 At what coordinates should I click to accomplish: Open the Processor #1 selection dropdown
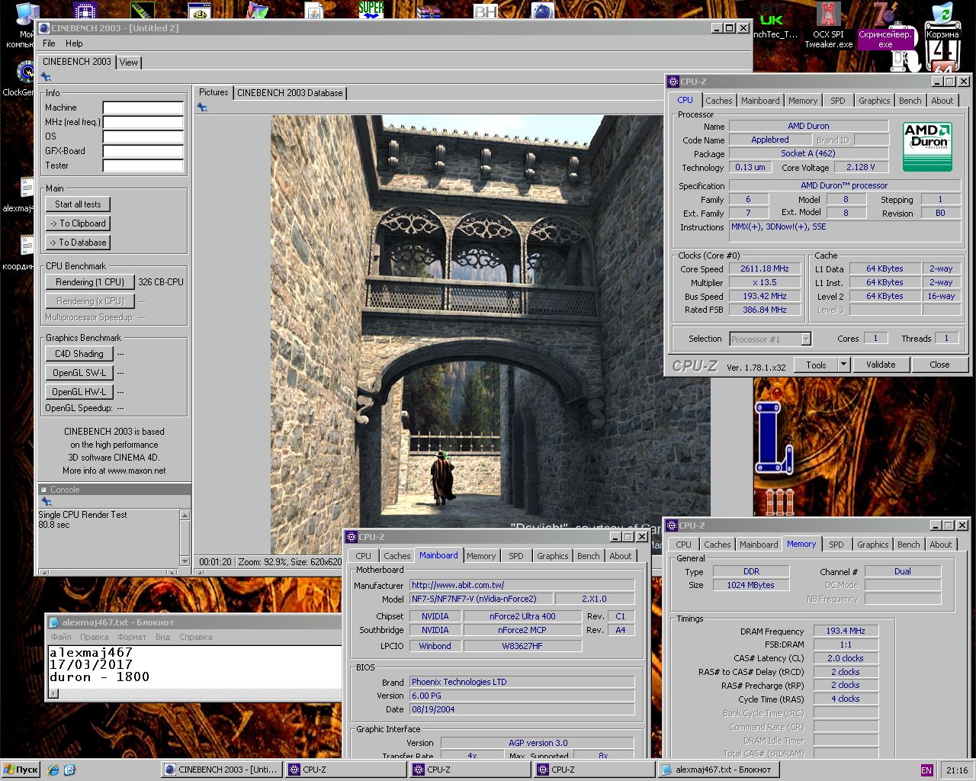[770, 339]
